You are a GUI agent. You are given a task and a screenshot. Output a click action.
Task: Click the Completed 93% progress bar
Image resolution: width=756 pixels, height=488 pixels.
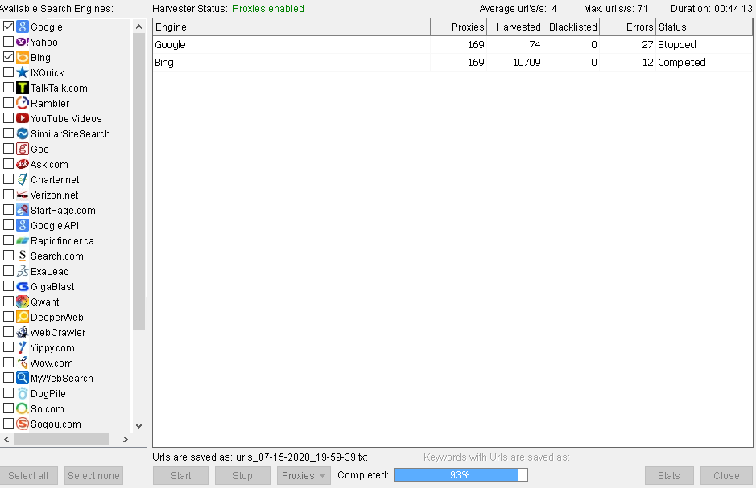[x=461, y=475]
